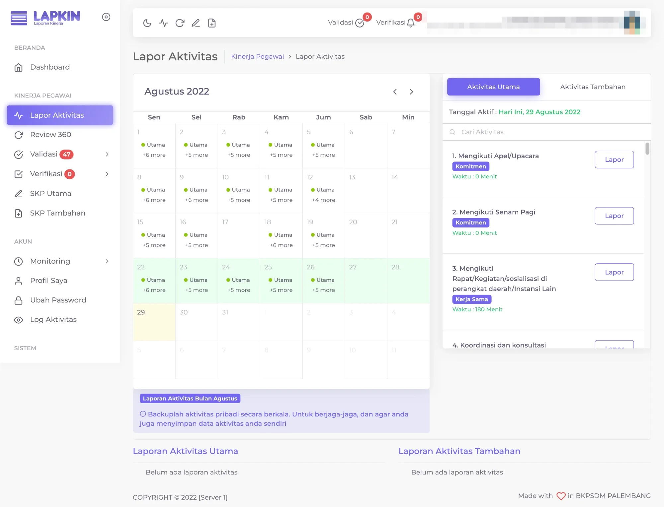Click Lapor for Mengikuti Rapat/Kegiatan
The image size is (664, 507).
click(x=614, y=272)
